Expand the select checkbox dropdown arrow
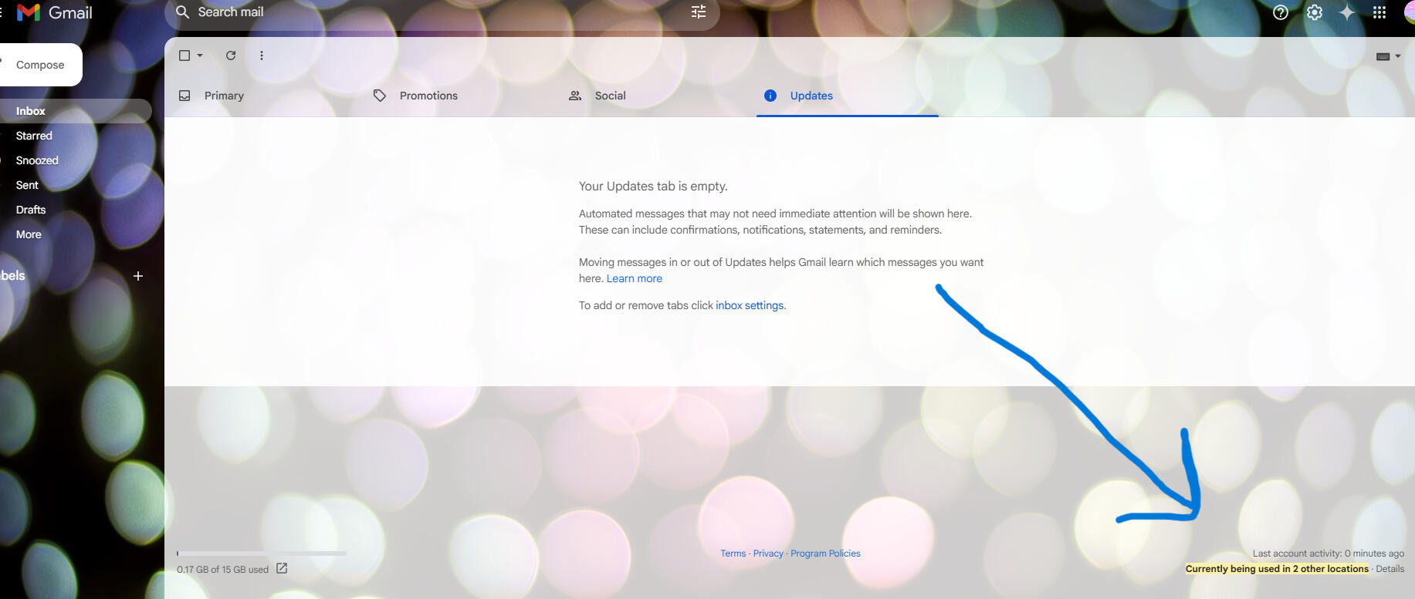Viewport: 1415px width, 599px height. (200, 56)
